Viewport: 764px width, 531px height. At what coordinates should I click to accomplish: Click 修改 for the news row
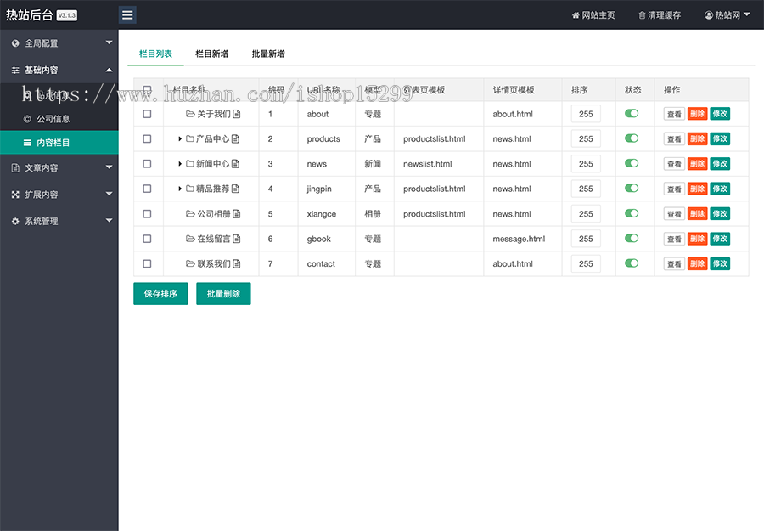click(x=720, y=164)
